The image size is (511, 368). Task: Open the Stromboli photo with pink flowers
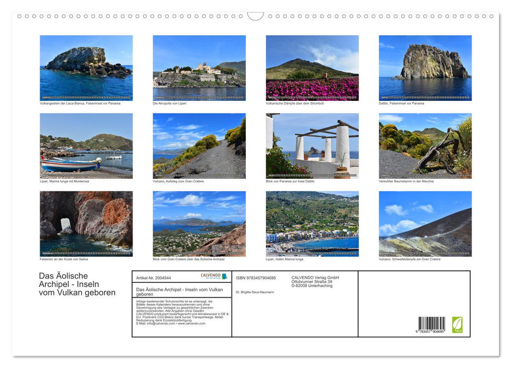(312, 68)
